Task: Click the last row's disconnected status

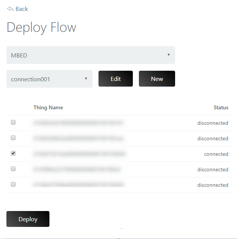Action: pyautogui.click(x=212, y=185)
